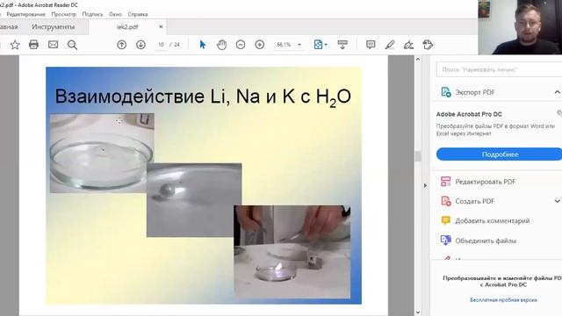
Task: Select the highlight text pen tool
Action: pos(390,45)
